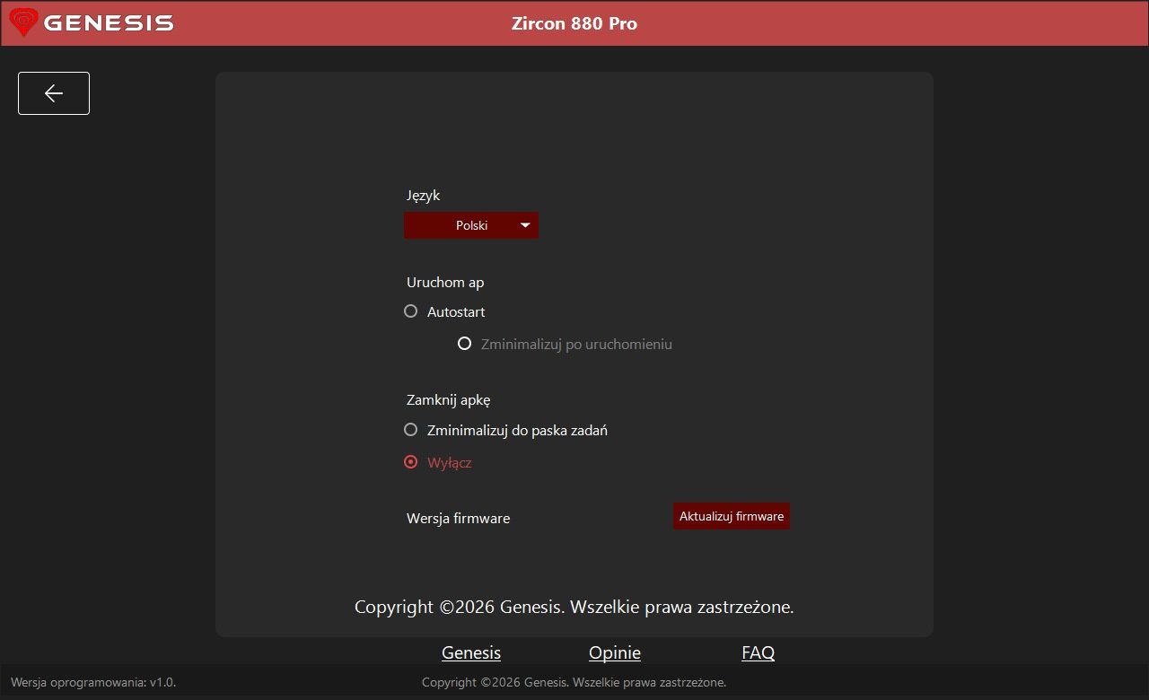Click the Język label

(424, 196)
